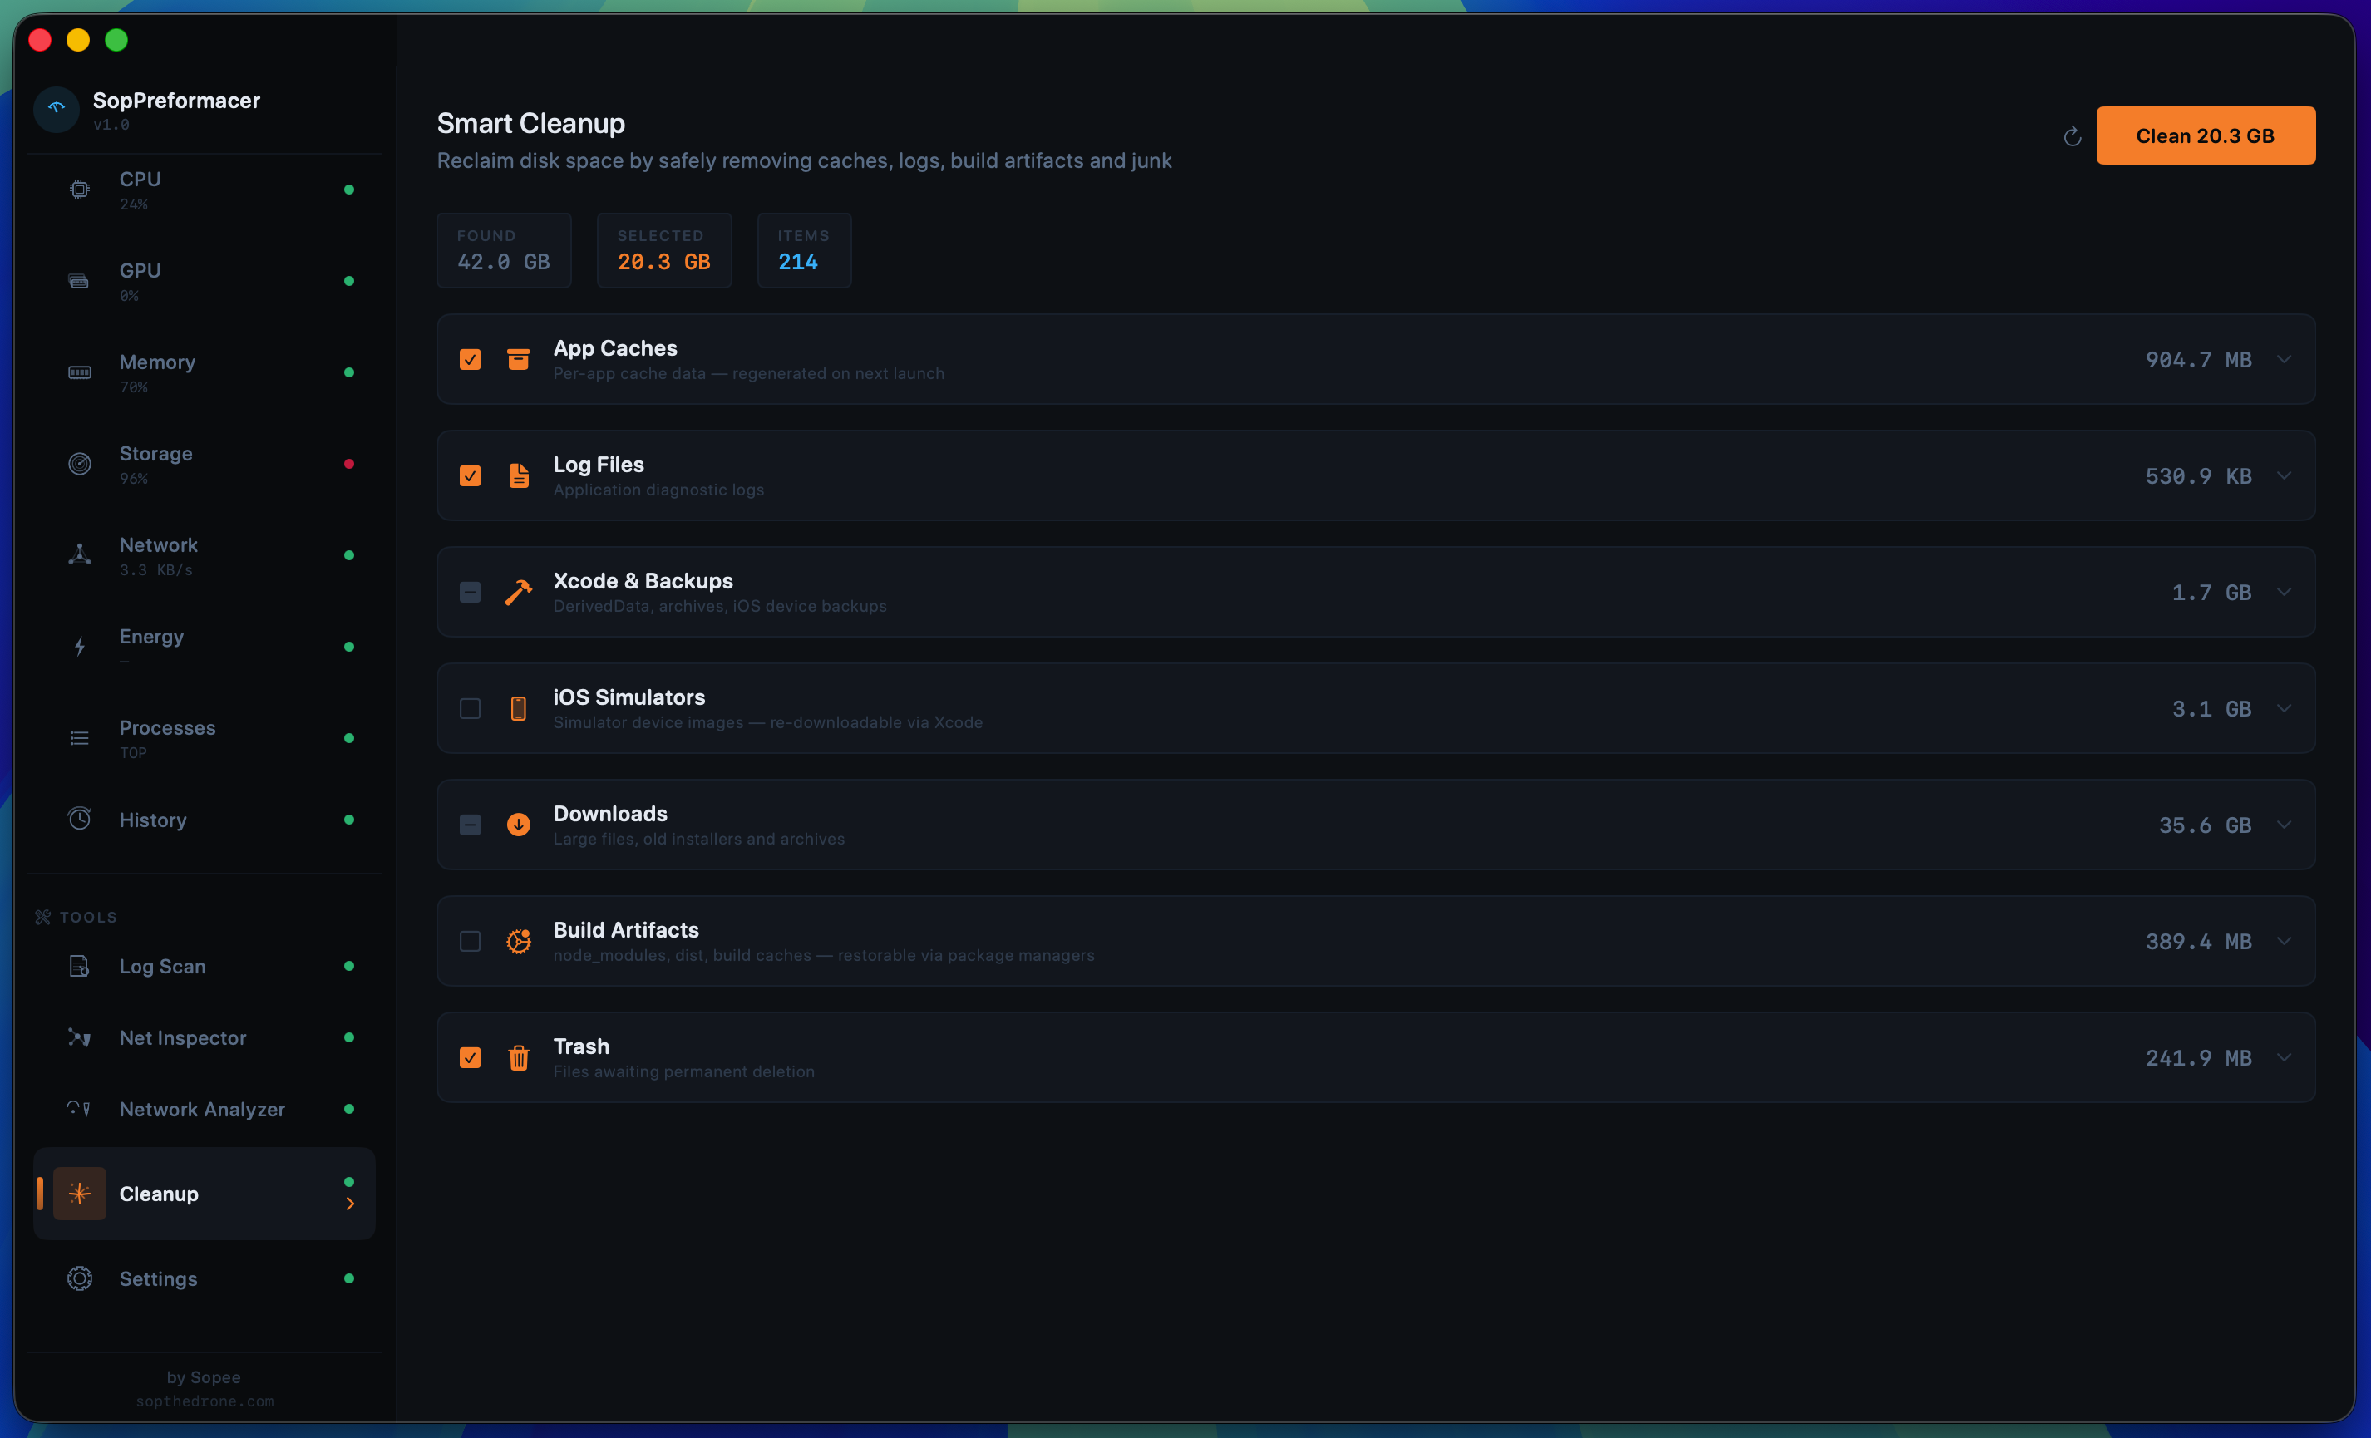Screen dimensions: 2371x1438
Task: Uncheck the App Caches cleanup item
Action: (471, 359)
